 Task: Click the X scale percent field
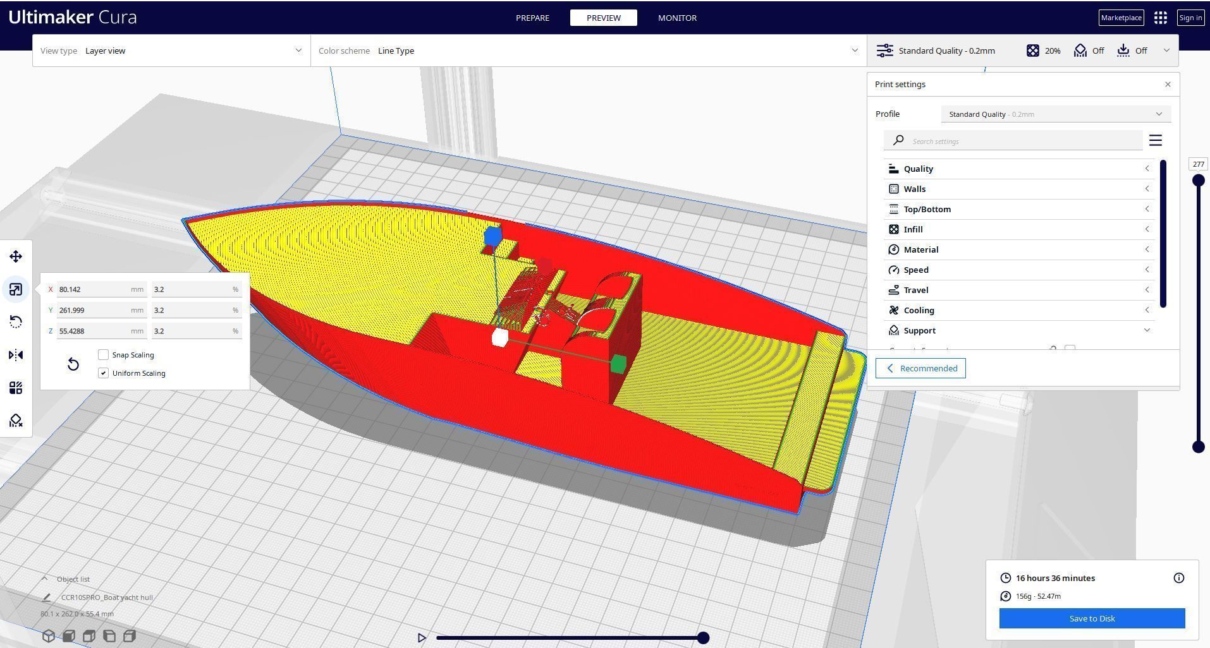(x=197, y=289)
